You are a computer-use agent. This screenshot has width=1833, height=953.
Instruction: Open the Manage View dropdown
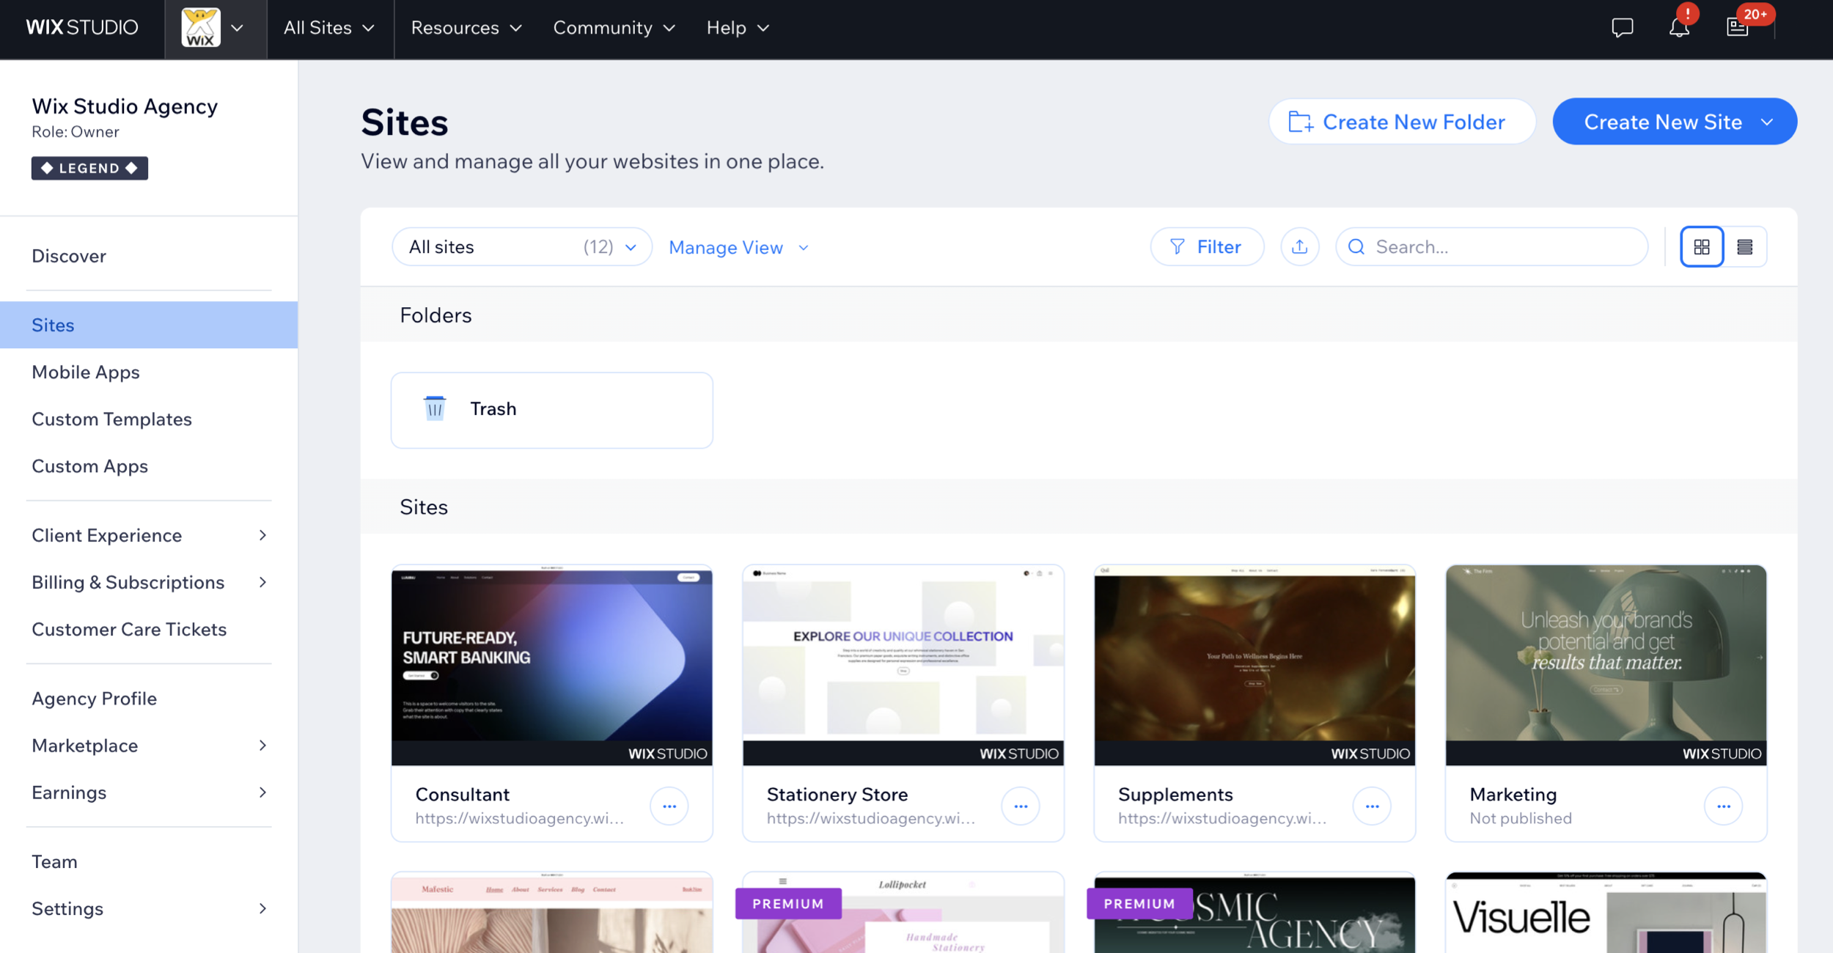738,248
